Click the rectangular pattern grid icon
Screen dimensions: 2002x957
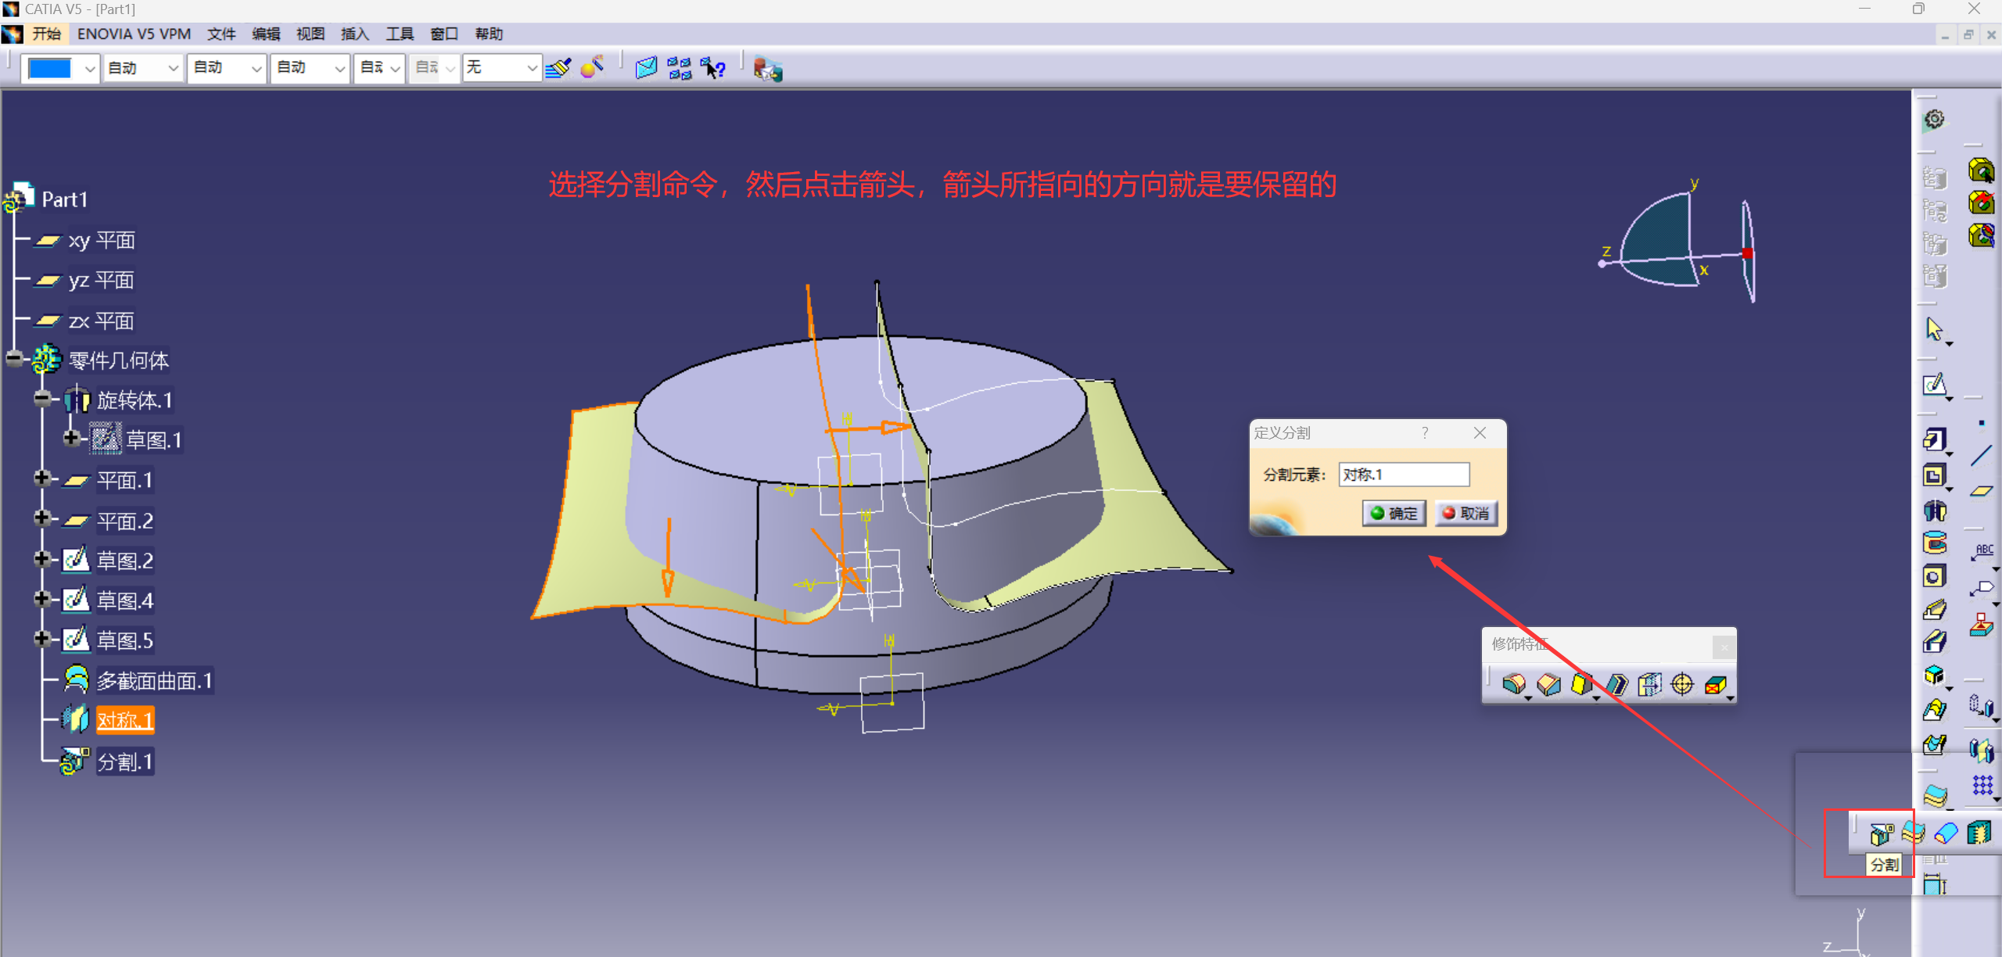pos(1982,785)
